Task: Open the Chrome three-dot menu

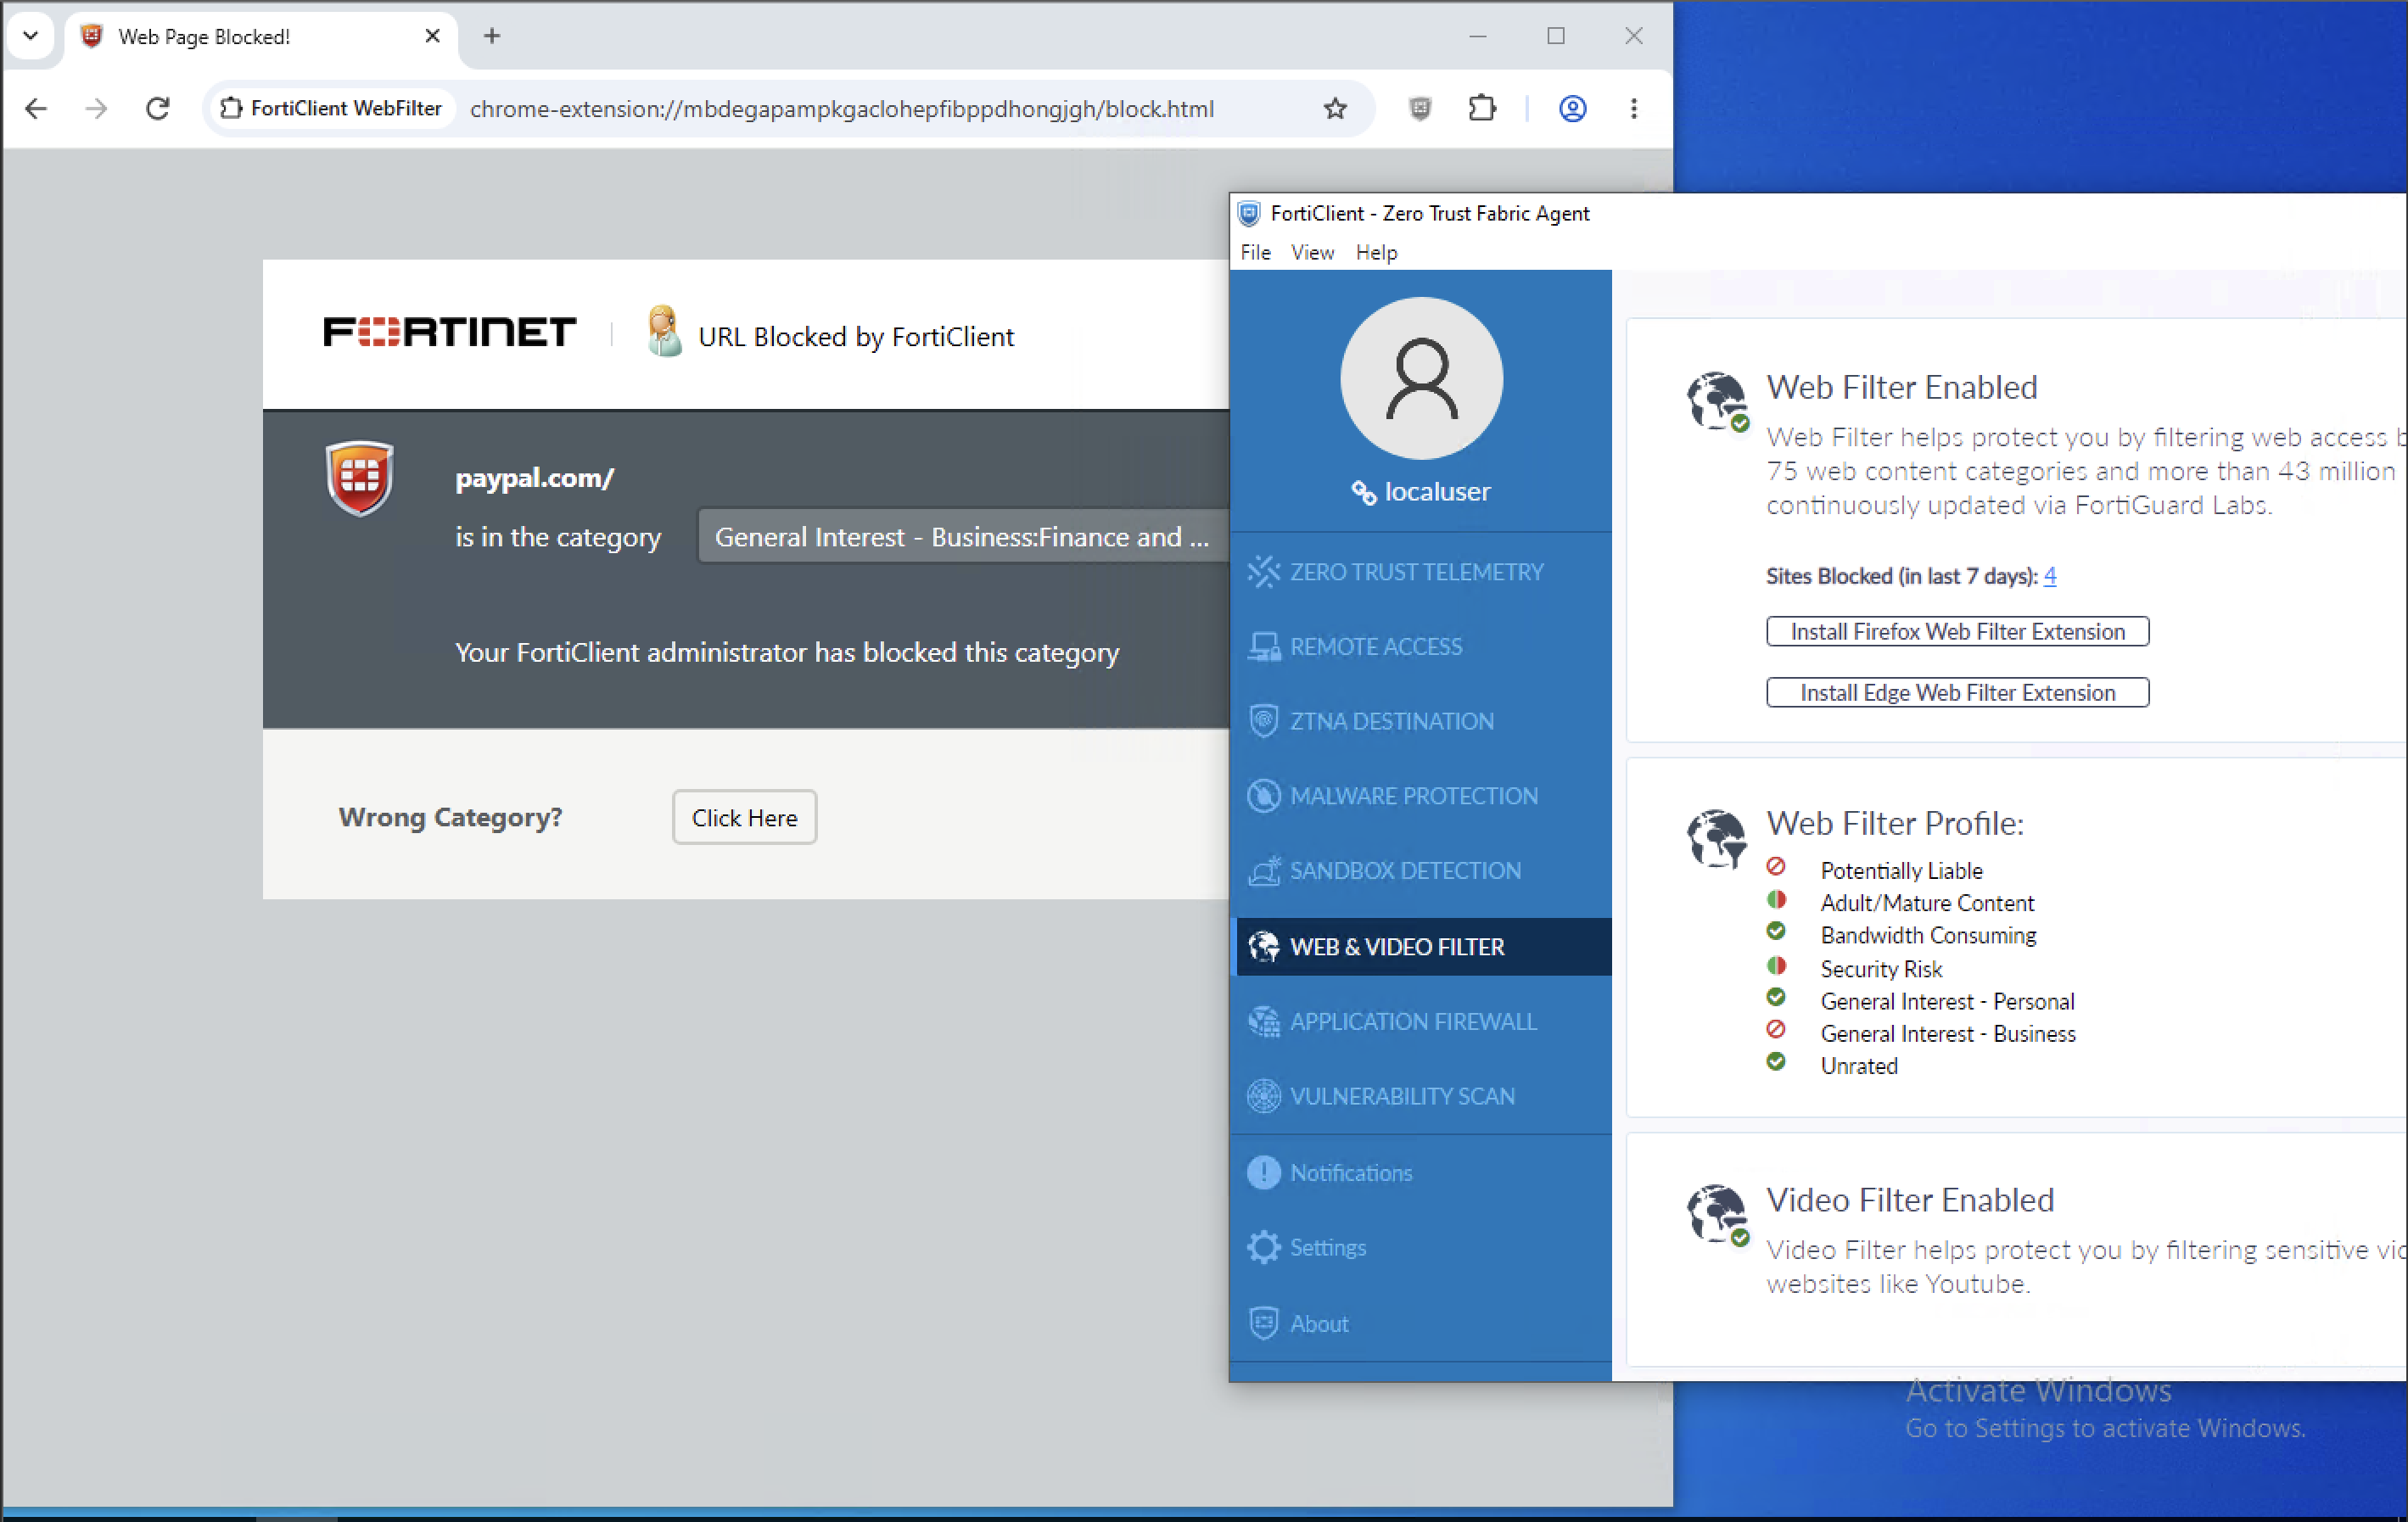Action: pyautogui.click(x=1634, y=108)
